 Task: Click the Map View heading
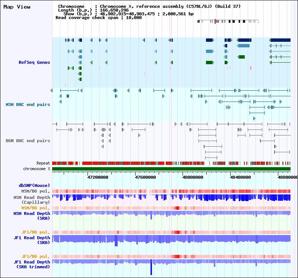coord(17,7)
